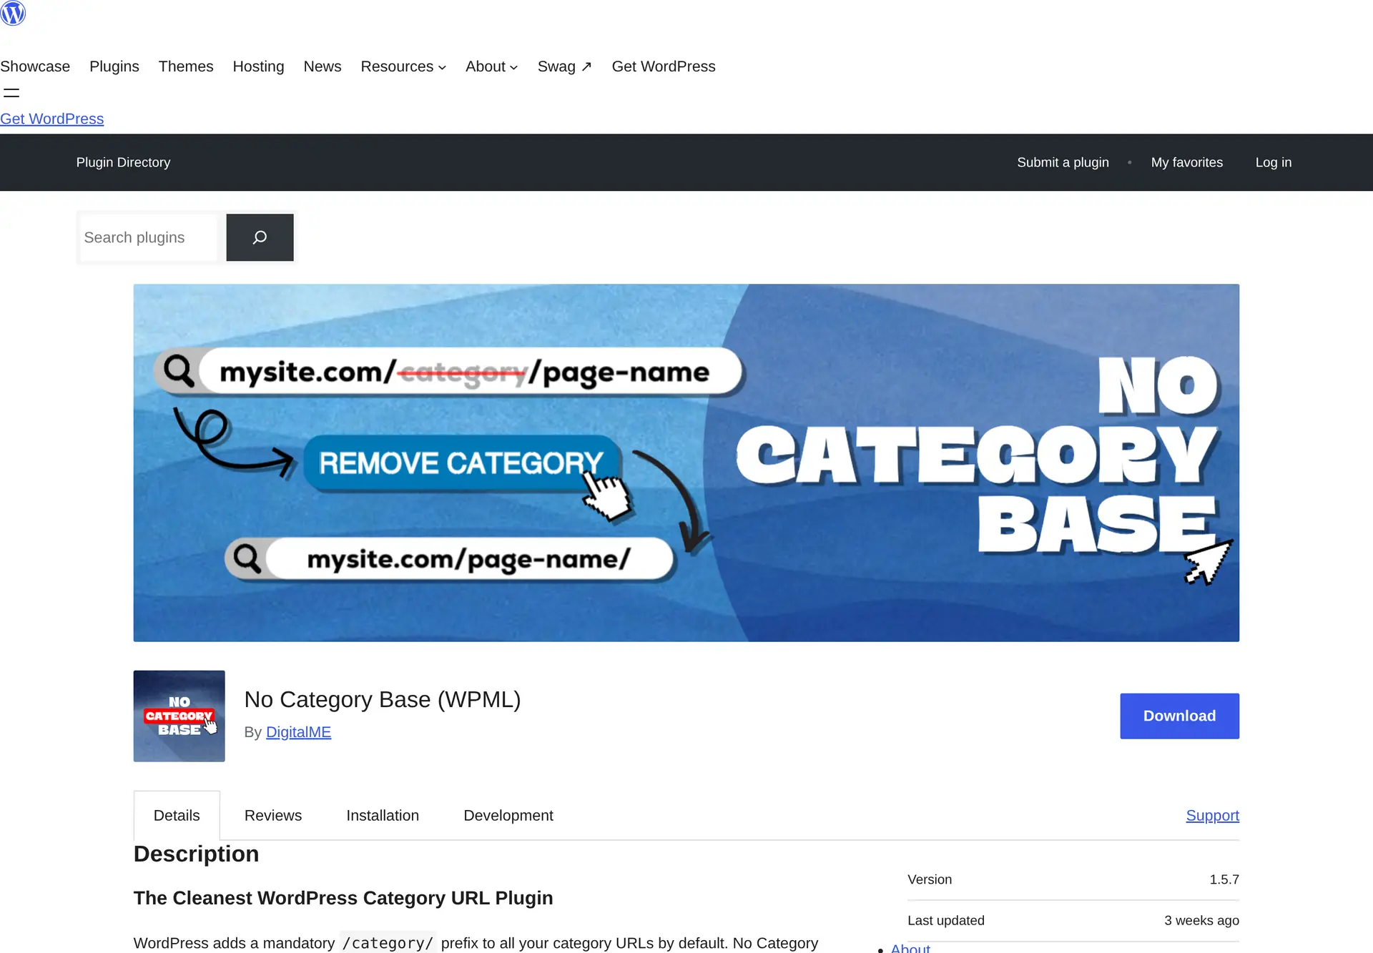Open the DigitalME author link

coord(298,732)
